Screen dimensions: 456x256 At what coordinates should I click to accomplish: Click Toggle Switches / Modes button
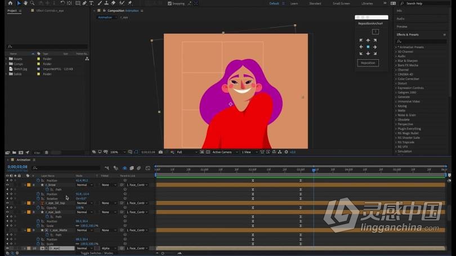(97, 253)
